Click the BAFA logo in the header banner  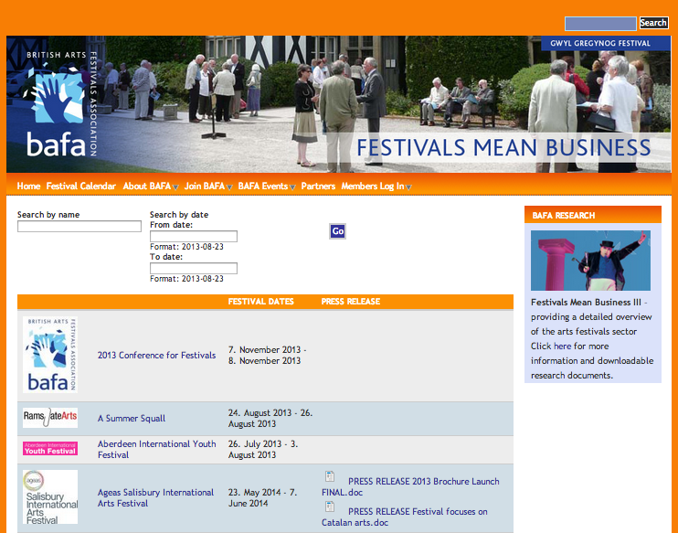(57, 103)
